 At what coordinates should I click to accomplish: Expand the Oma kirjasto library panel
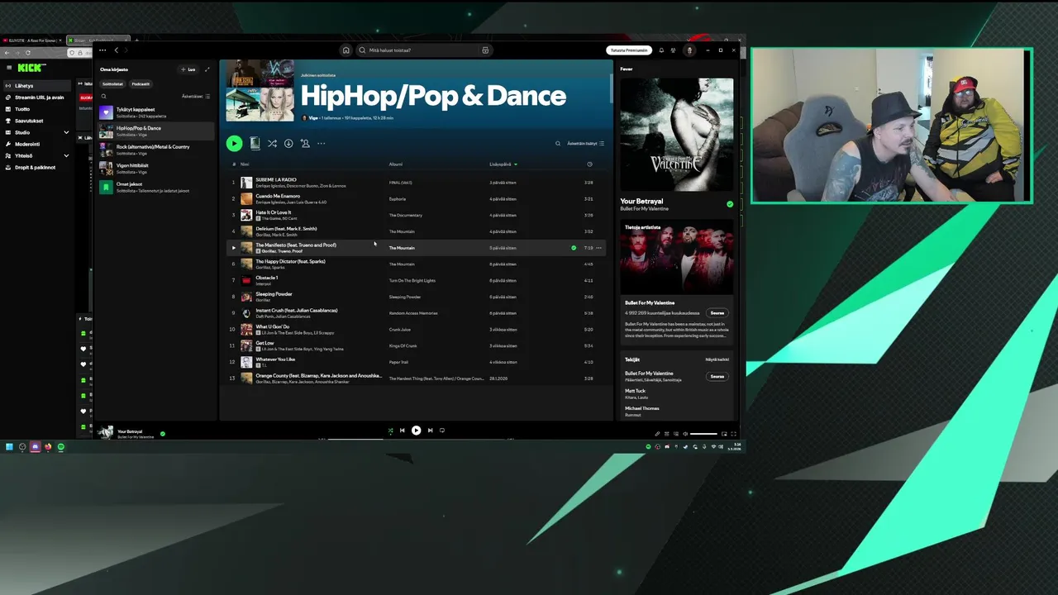(x=207, y=69)
